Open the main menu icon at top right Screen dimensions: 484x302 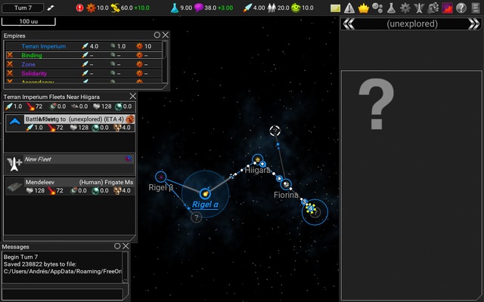pos(476,8)
